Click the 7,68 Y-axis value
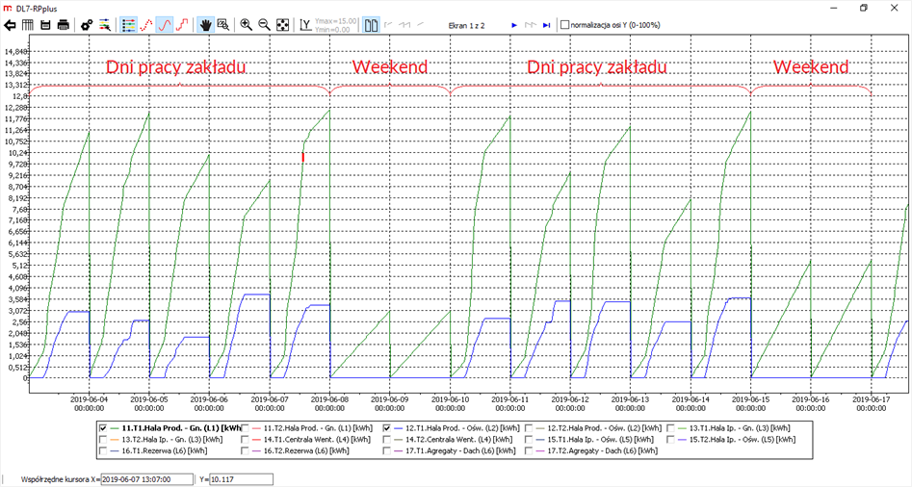The image size is (912, 487). [x=18, y=209]
